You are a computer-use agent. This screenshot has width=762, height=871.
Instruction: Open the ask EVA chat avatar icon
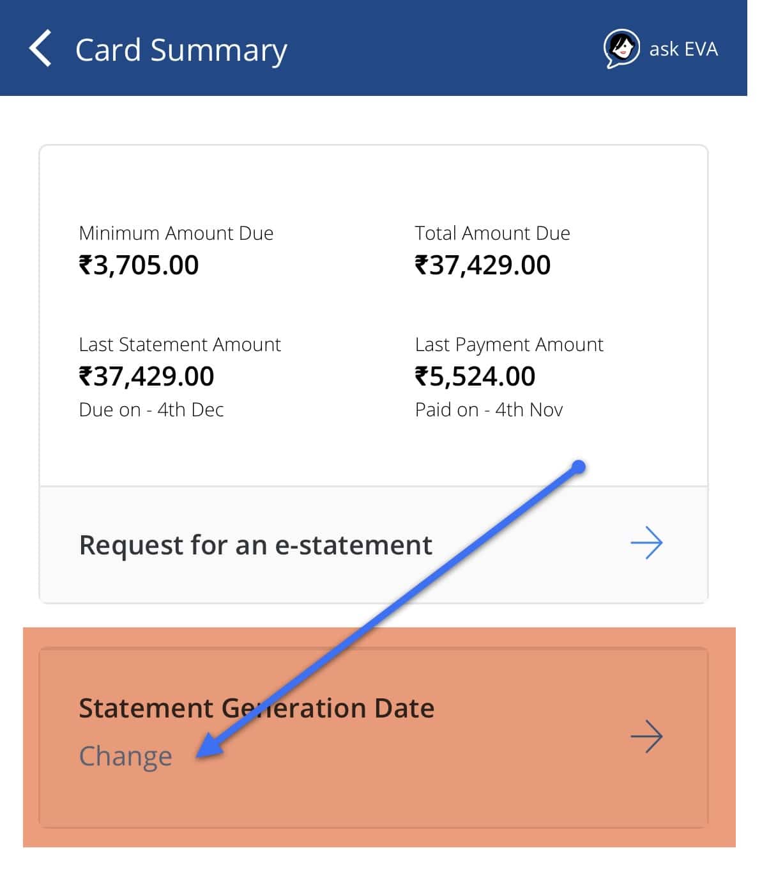[x=621, y=49]
